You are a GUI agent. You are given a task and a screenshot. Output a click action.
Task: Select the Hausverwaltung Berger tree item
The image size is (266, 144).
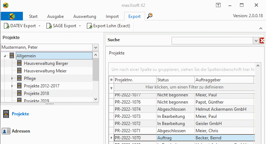(46, 63)
